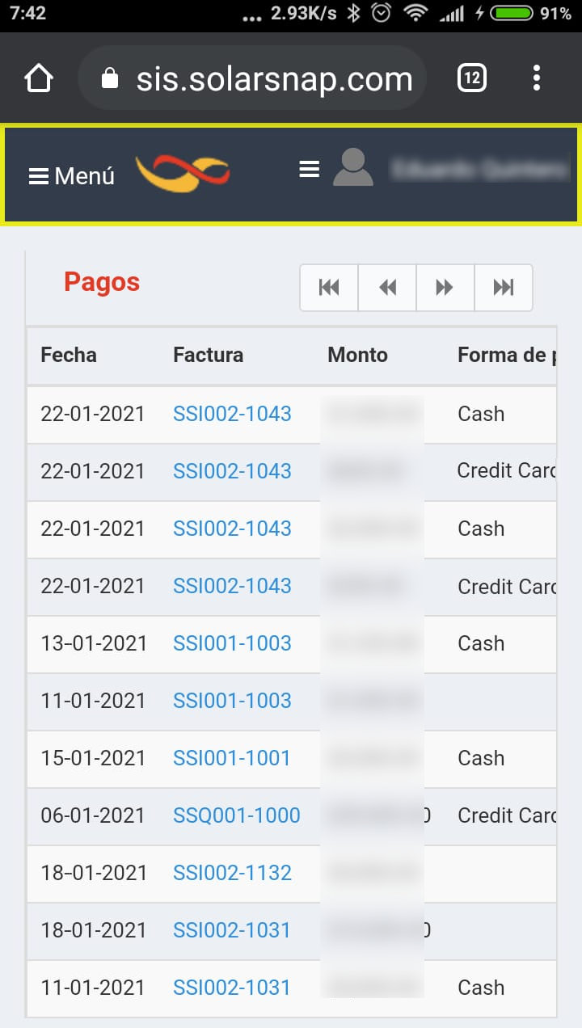
Task: Tap the browser home icon
Action: (39, 78)
